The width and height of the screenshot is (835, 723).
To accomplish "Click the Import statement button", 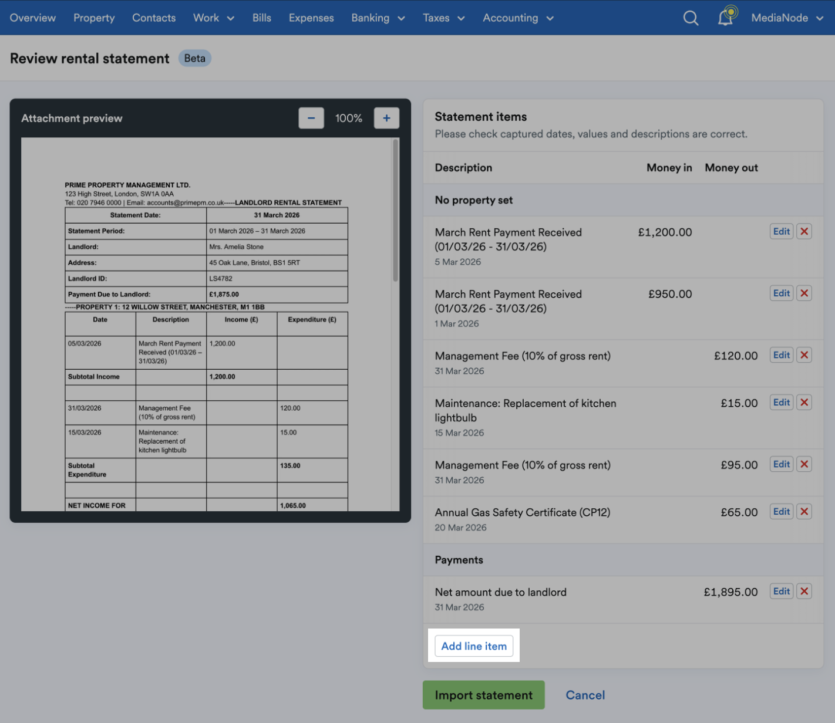I will pos(484,695).
